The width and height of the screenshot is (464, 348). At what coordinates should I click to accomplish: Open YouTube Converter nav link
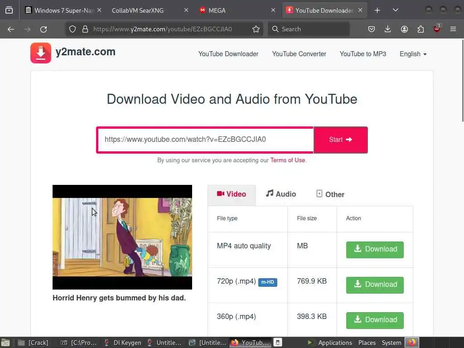click(299, 54)
